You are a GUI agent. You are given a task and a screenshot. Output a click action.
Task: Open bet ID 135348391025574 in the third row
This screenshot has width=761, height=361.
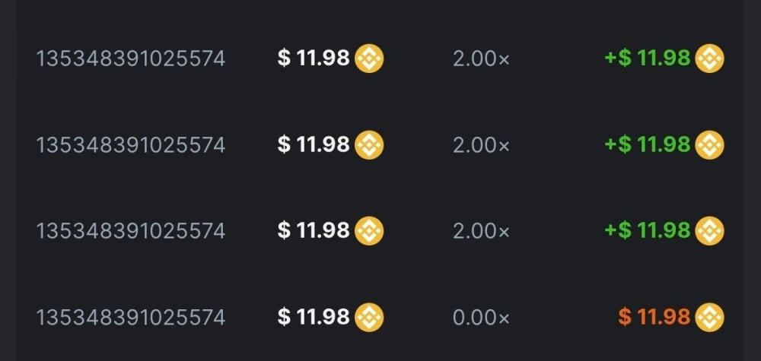(131, 230)
